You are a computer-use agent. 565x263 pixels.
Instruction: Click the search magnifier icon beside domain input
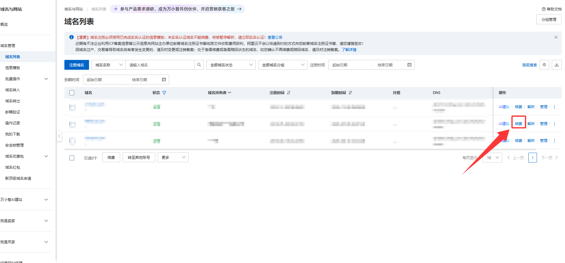[199, 65]
